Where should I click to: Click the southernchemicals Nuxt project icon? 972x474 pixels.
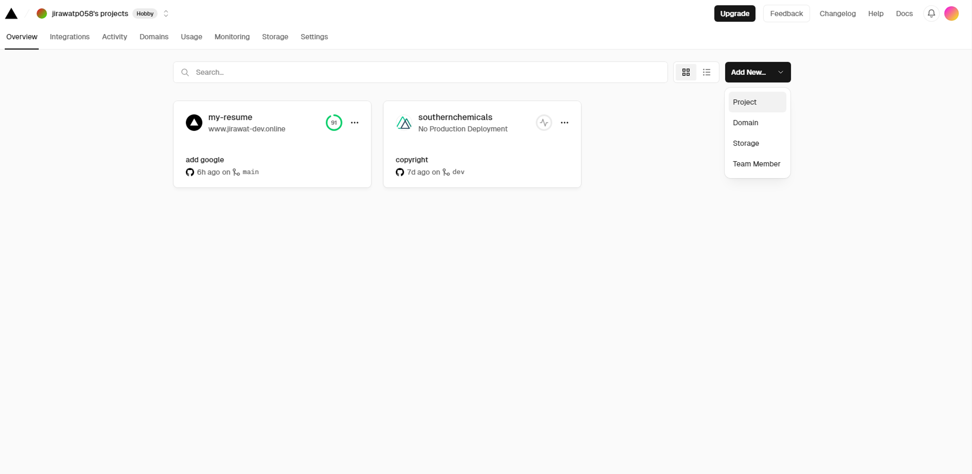click(x=404, y=123)
